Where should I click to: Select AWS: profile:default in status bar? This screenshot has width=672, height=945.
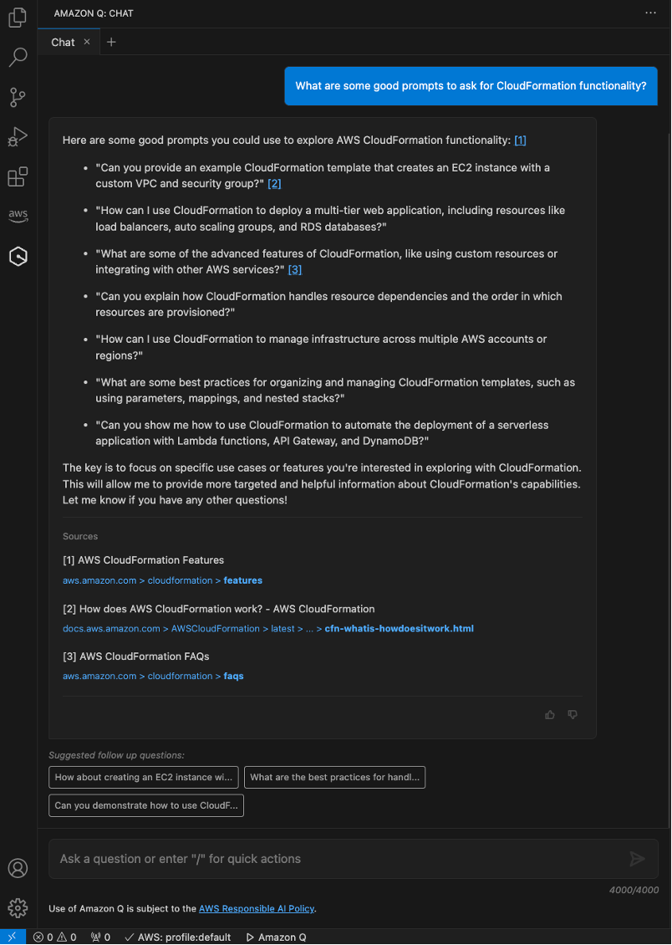tap(177, 937)
